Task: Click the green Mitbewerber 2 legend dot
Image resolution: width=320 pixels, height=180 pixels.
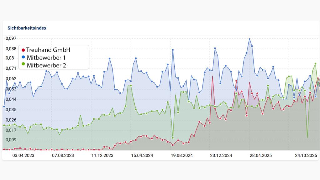Action: pyautogui.click(x=23, y=65)
